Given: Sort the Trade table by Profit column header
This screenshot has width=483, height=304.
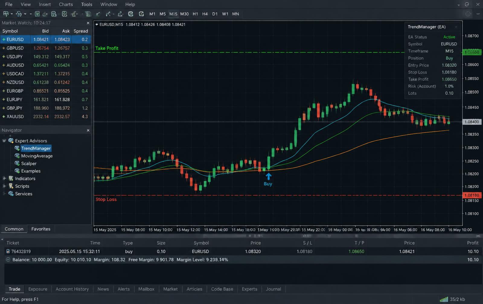Looking at the screenshot, I should [x=472, y=243].
